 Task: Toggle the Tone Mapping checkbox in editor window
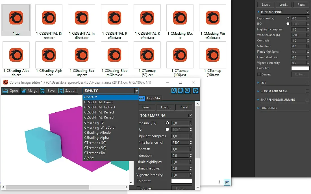190,115
